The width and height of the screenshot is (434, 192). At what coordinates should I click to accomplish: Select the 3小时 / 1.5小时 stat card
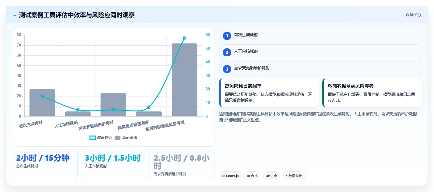tap(114, 165)
